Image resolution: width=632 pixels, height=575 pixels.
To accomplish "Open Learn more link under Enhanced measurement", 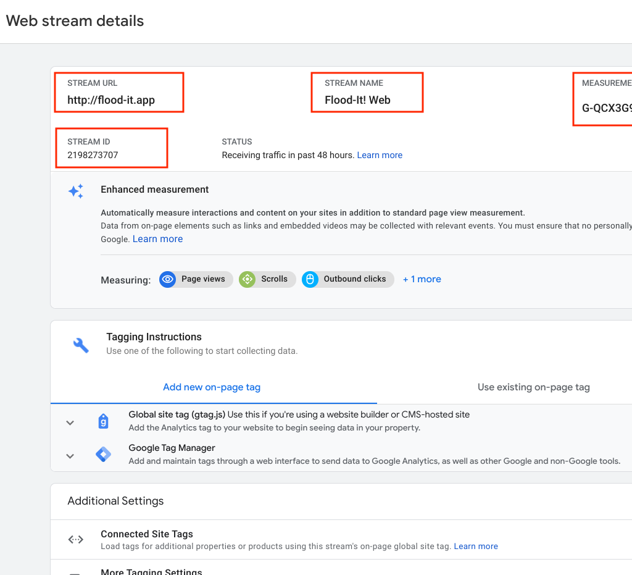I will (x=157, y=239).
